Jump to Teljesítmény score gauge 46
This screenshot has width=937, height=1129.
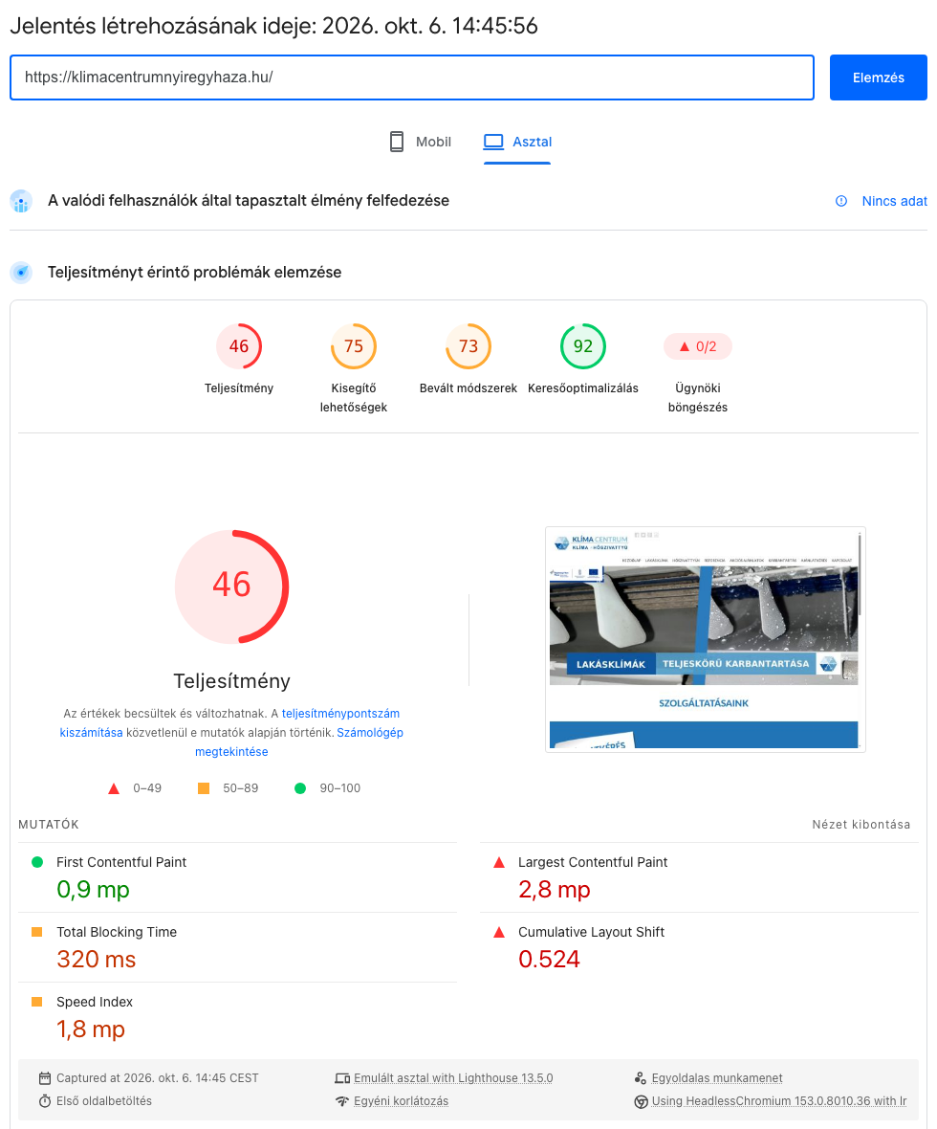pos(239,346)
